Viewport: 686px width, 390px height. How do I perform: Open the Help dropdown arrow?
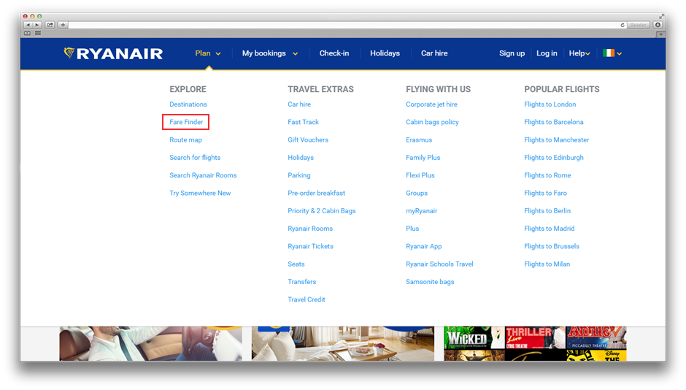click(x=587, y=54)
